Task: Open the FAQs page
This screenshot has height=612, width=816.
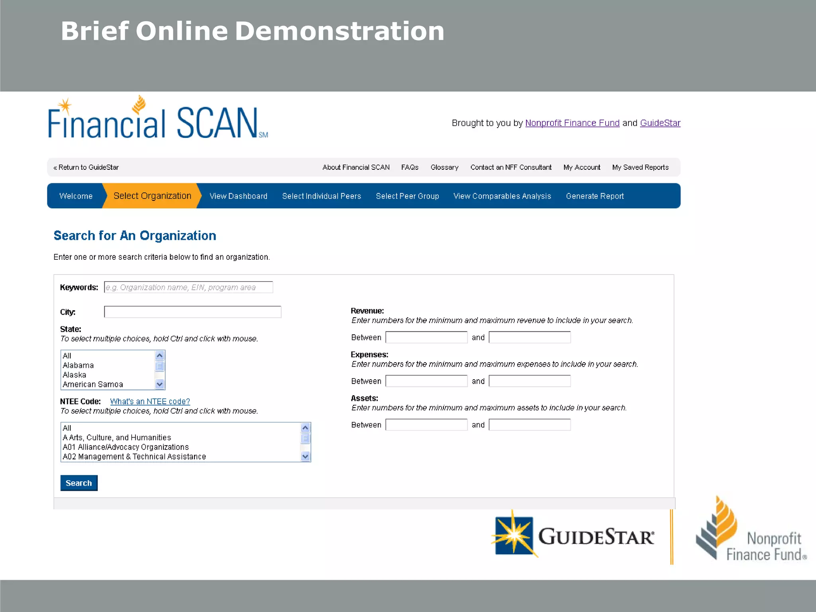Action: 410,167
